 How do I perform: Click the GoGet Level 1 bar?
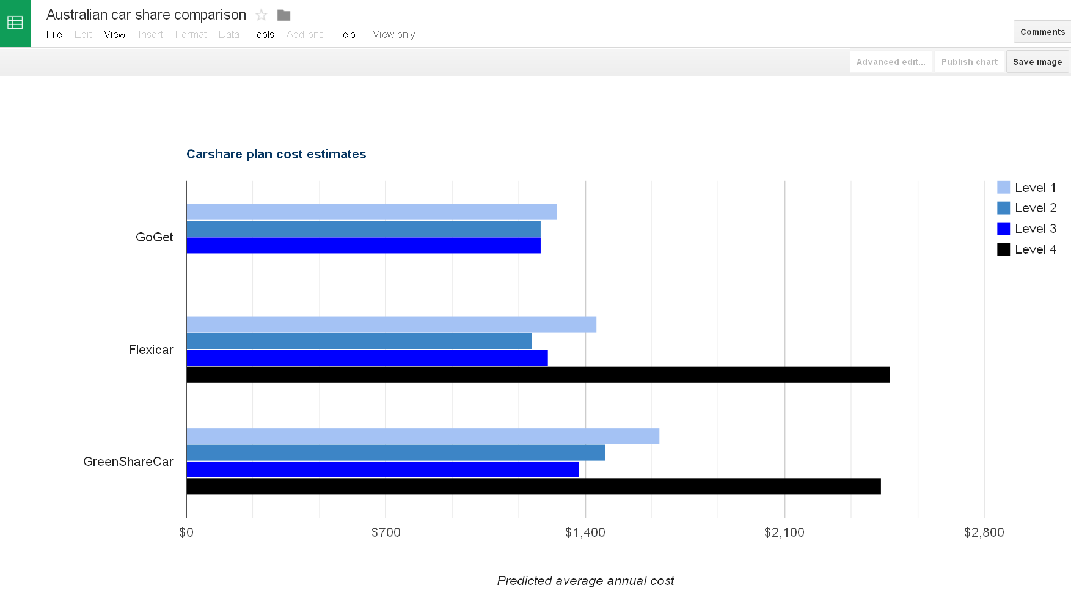pyautogui.click(x=371, y=212)
